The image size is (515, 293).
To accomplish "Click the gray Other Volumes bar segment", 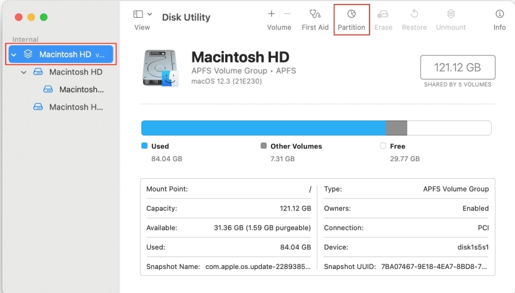I will 396,128.
